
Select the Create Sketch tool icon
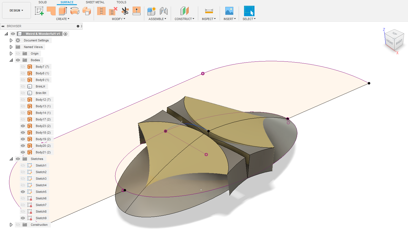[x=39, y=11]
